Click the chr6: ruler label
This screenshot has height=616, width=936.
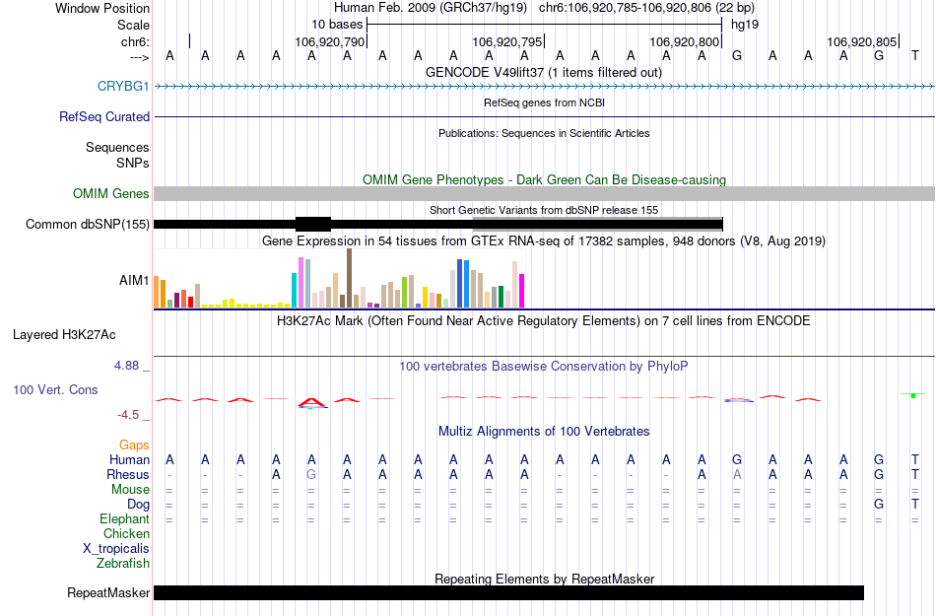[135, 41]
